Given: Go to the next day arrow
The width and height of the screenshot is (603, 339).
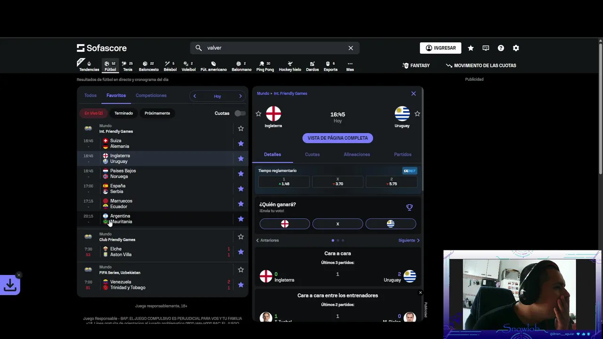Looking at the screenshot, I should point(240,96).
